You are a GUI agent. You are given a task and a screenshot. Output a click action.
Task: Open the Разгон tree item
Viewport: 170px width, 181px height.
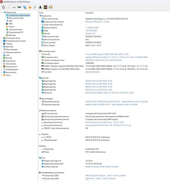point(10,27)
